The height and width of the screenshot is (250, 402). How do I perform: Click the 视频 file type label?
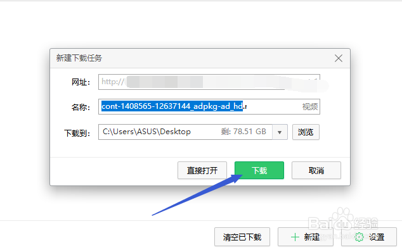310,106
